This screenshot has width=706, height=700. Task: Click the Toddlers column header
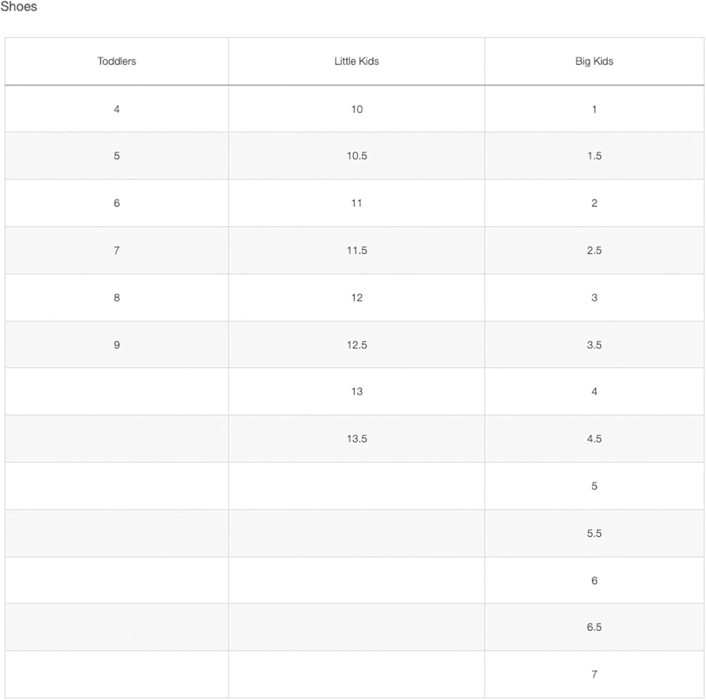pyautogui.click(x=117, y=61)
